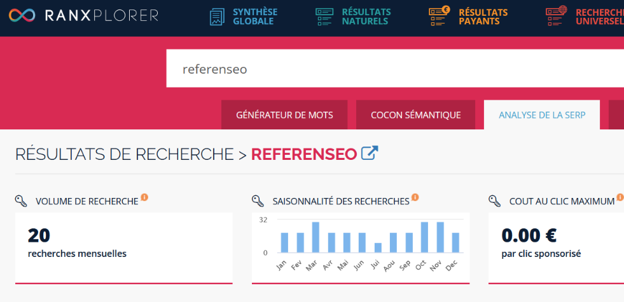
Task: Click the recherches mensuelles label
Action: [77, 254]
